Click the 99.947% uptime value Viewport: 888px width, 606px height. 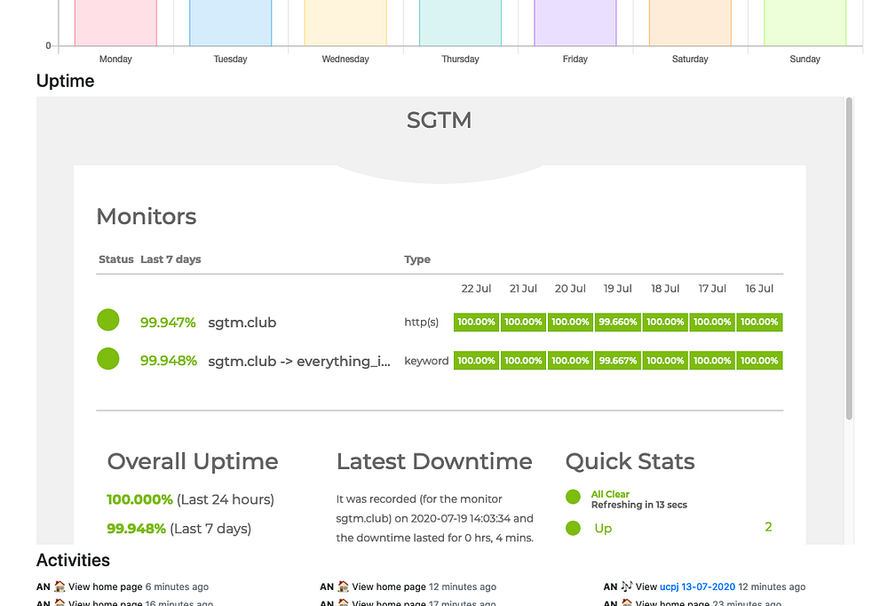168,323
